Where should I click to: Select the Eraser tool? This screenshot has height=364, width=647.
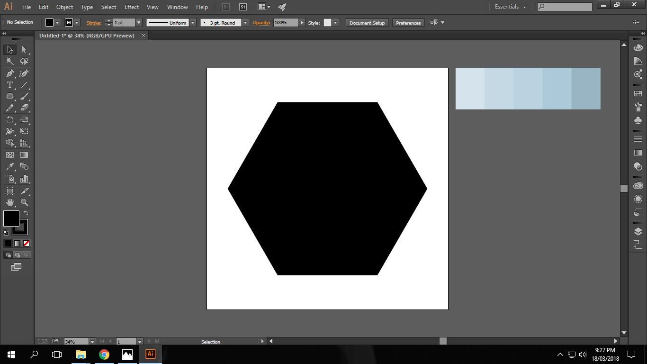[x=24, y=108]
